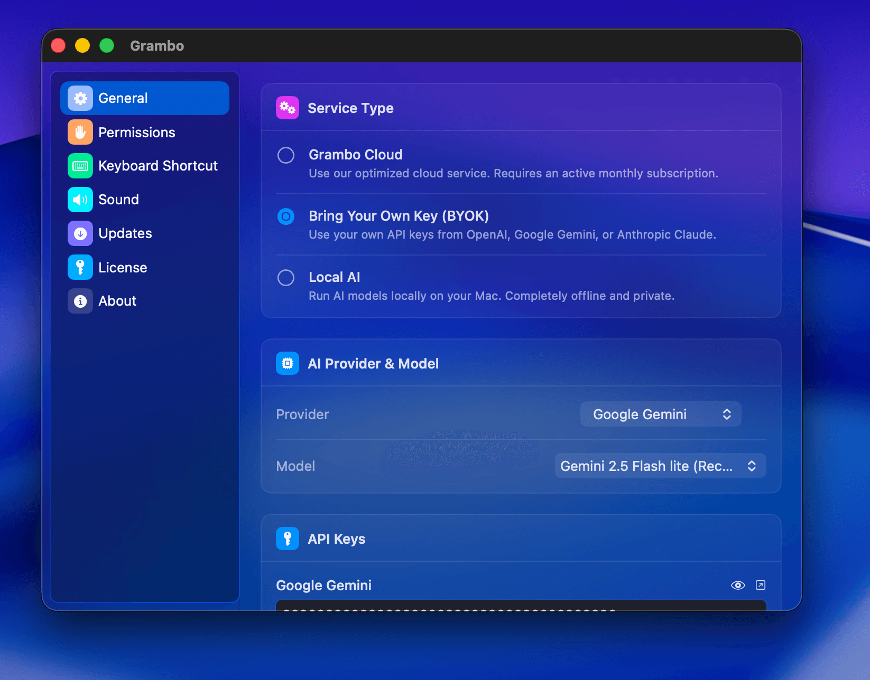Select the Local AI radio button

(x=286, y=278)
